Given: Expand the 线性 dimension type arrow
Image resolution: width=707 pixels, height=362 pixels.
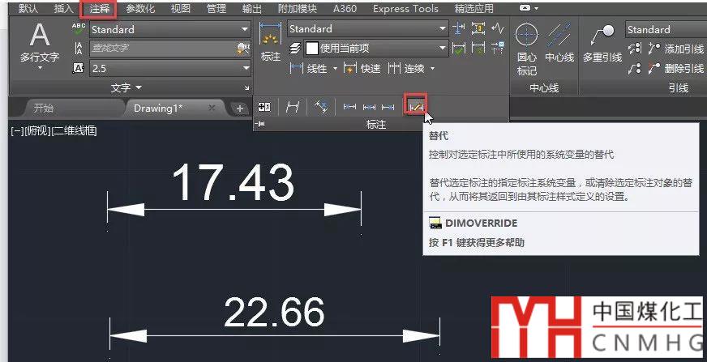Looking at the screenshot, I should tap(335, 69).
